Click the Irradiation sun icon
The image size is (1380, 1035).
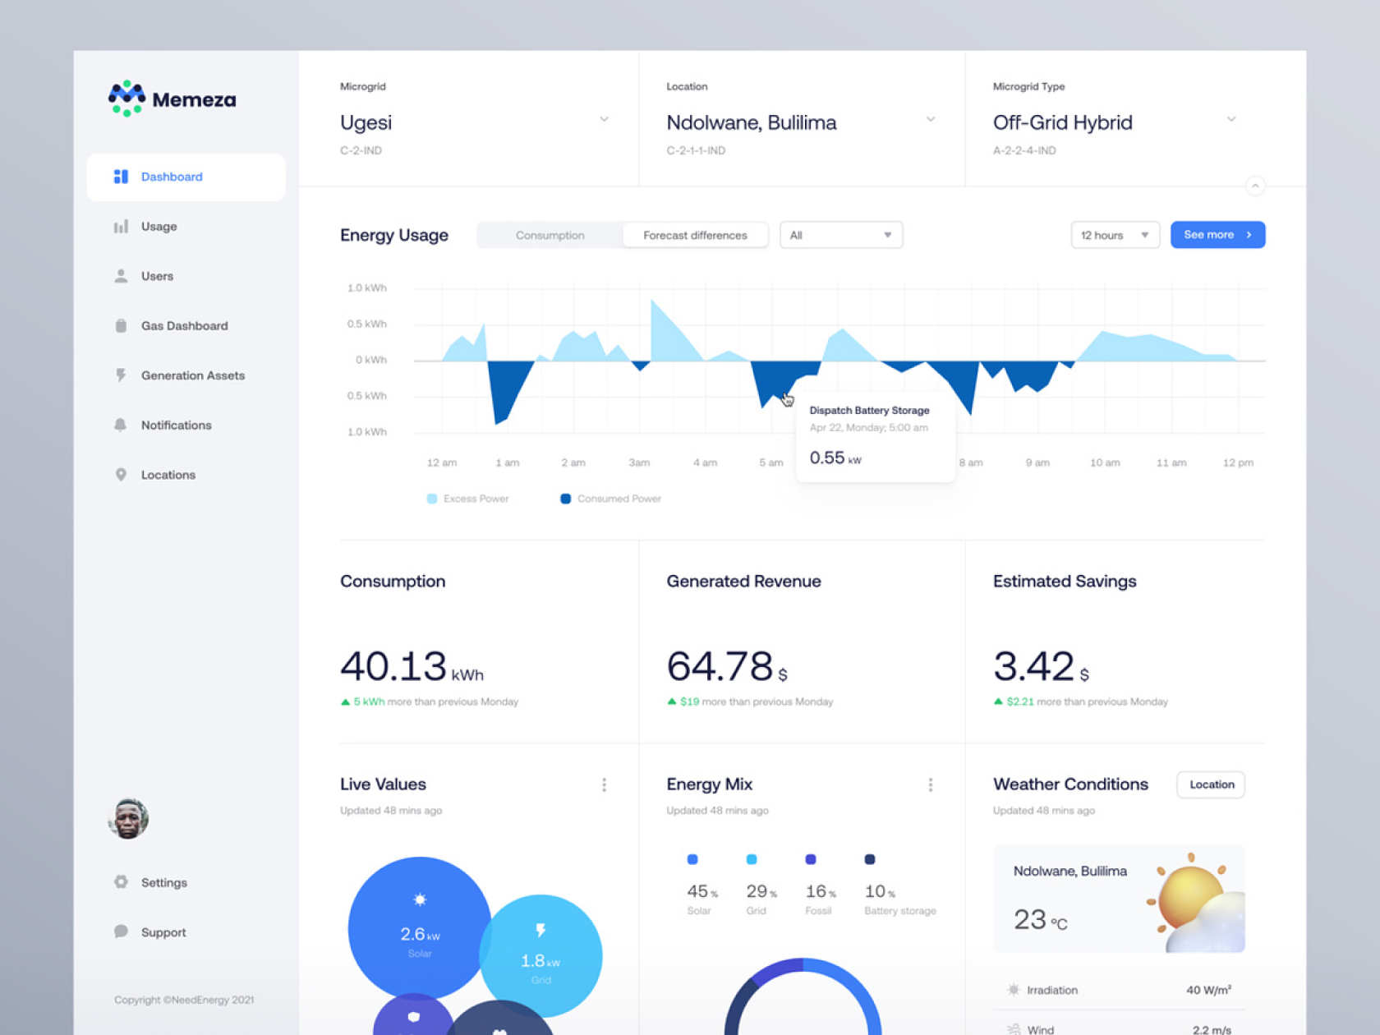[1014, 990]
